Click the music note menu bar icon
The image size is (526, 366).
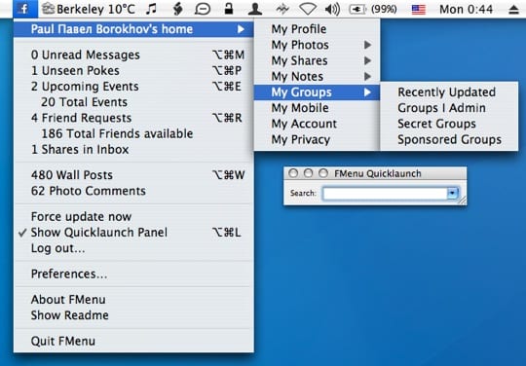[151, 9]
